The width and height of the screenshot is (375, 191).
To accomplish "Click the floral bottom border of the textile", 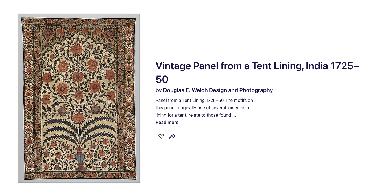I will click(x=80, y=176).
